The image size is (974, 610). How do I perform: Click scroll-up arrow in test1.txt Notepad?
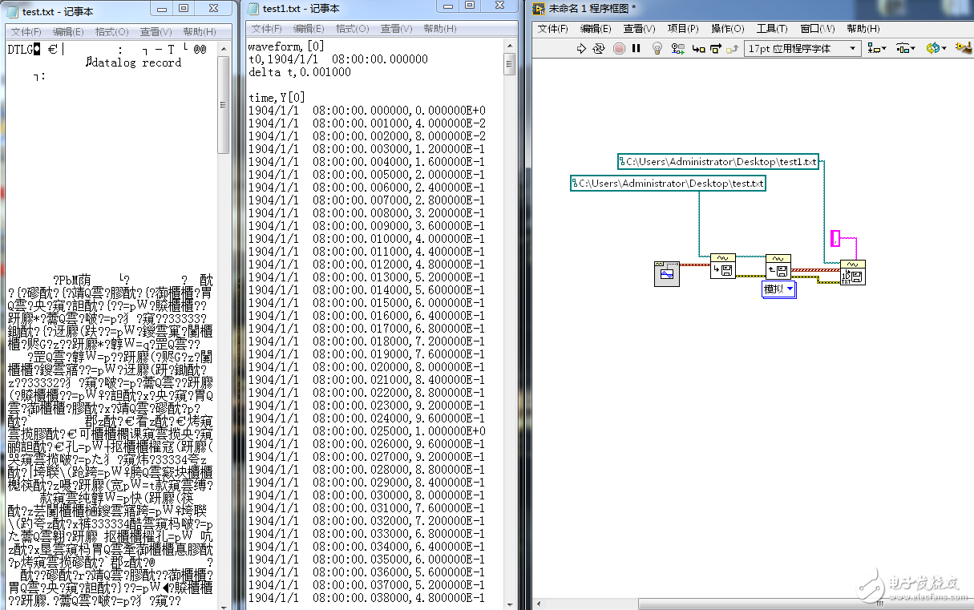coord(509,46)
